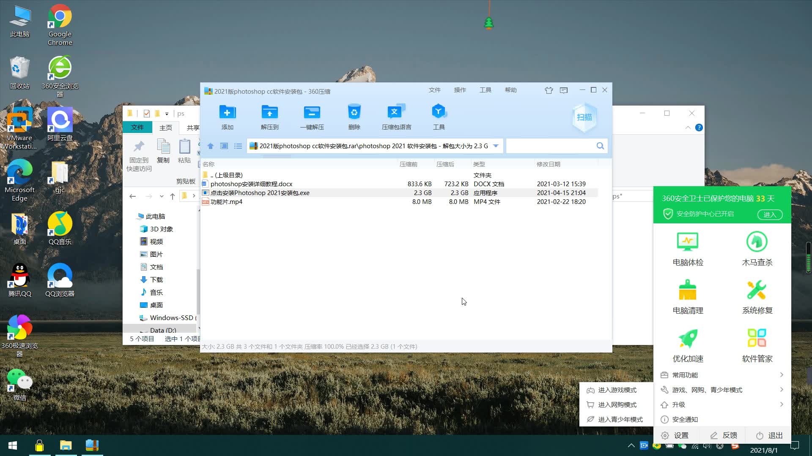The width and height of the screenshot is (812, 456).
Task: Select the 微信 desktop icon
Action: point(19,384)
